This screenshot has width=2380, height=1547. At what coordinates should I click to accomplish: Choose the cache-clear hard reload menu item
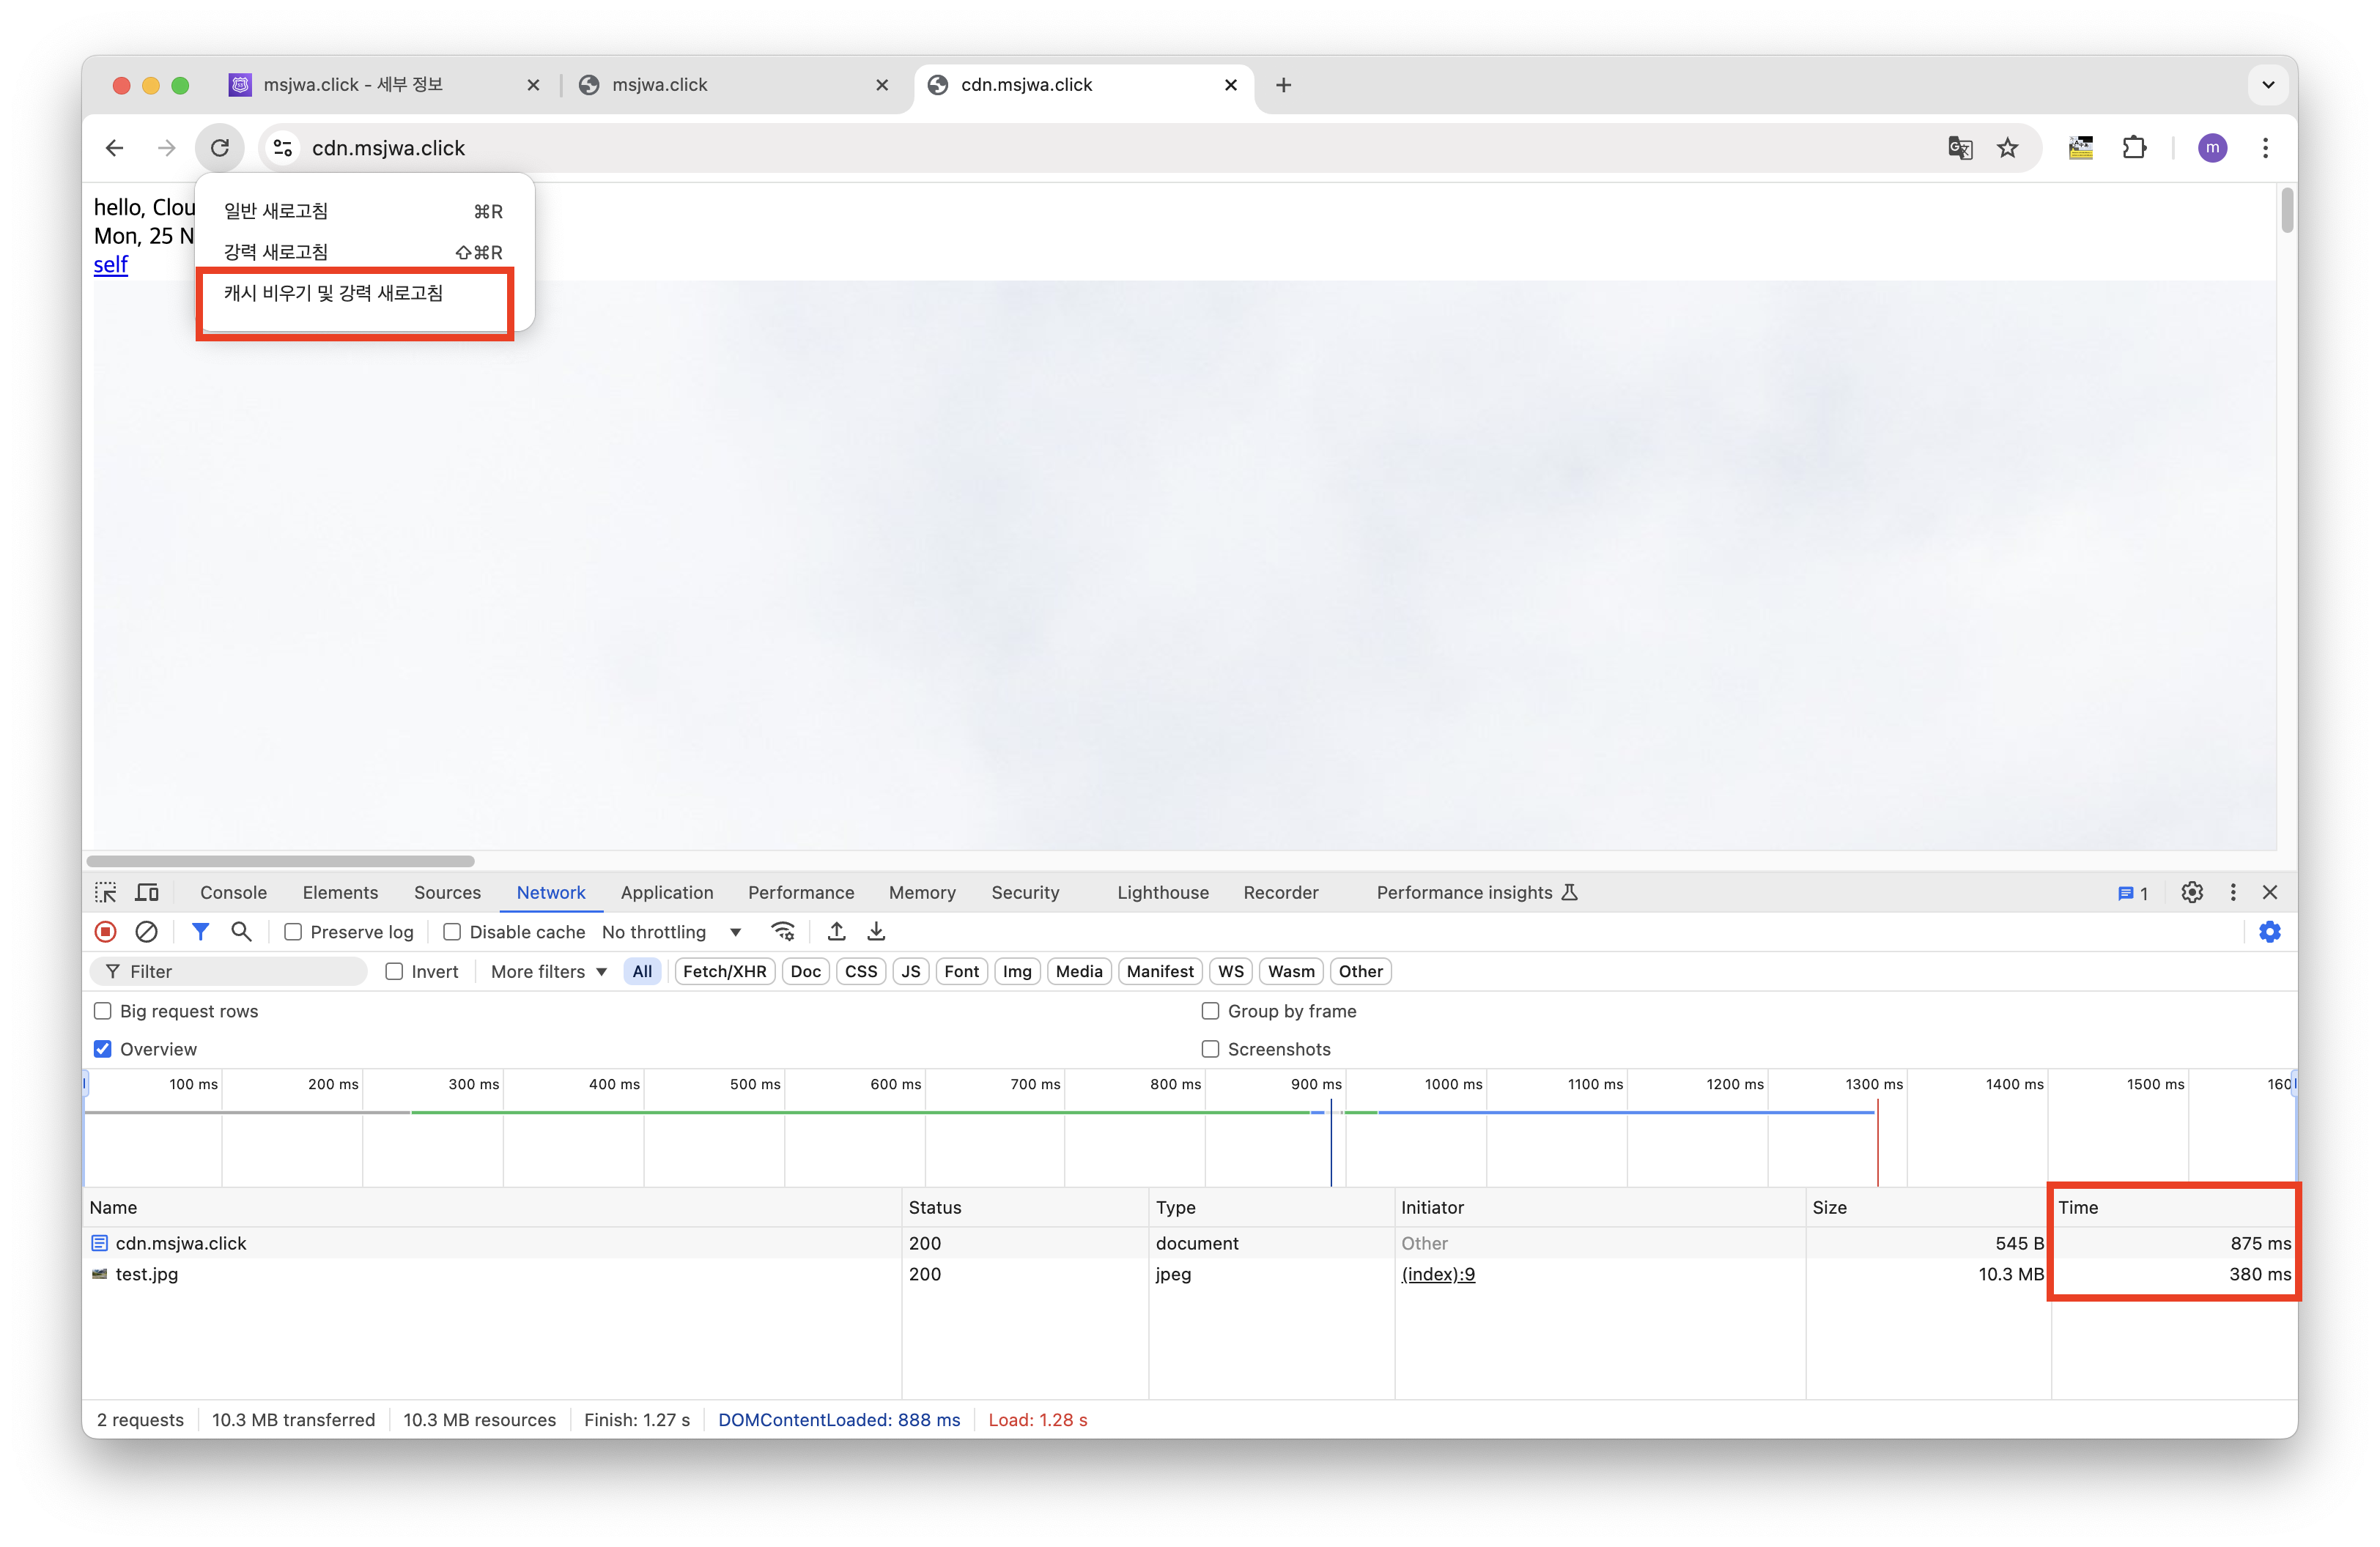[x=333, y=293]
